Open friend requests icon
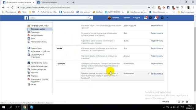Viewport: 196px width, 110px height. [x=145, y=18]
